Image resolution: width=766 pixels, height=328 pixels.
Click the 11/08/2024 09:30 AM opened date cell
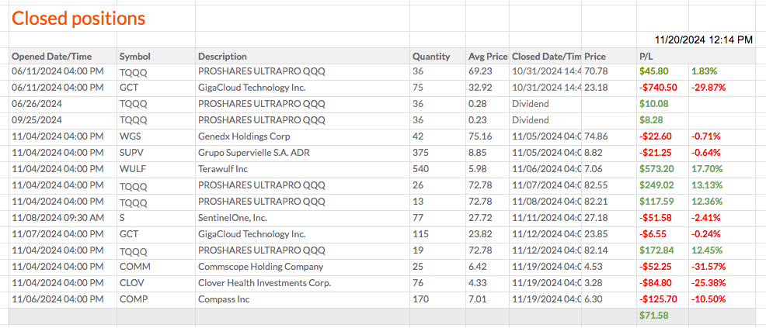click(x=57, y=218)
